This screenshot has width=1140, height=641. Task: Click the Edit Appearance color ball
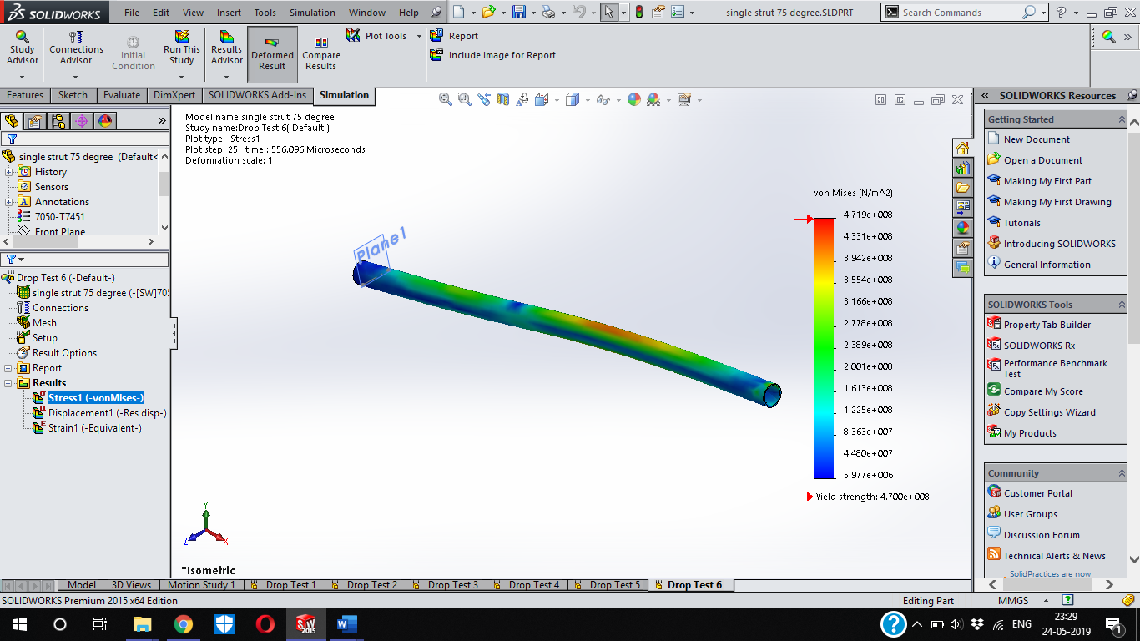pyautogui.click(x=633, y=99)
